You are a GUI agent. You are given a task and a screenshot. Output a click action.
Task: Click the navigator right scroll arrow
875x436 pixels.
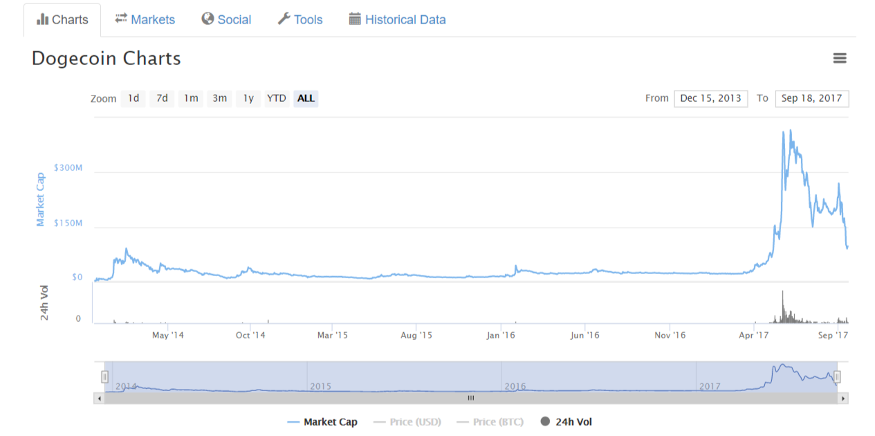[842, 399]
